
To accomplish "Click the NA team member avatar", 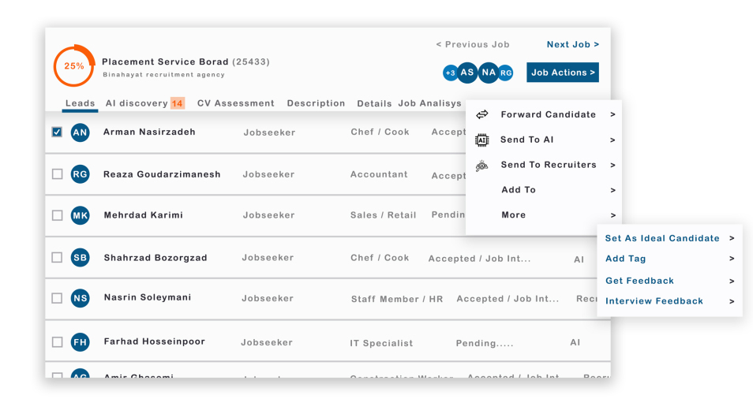I will tap(488, 73).
